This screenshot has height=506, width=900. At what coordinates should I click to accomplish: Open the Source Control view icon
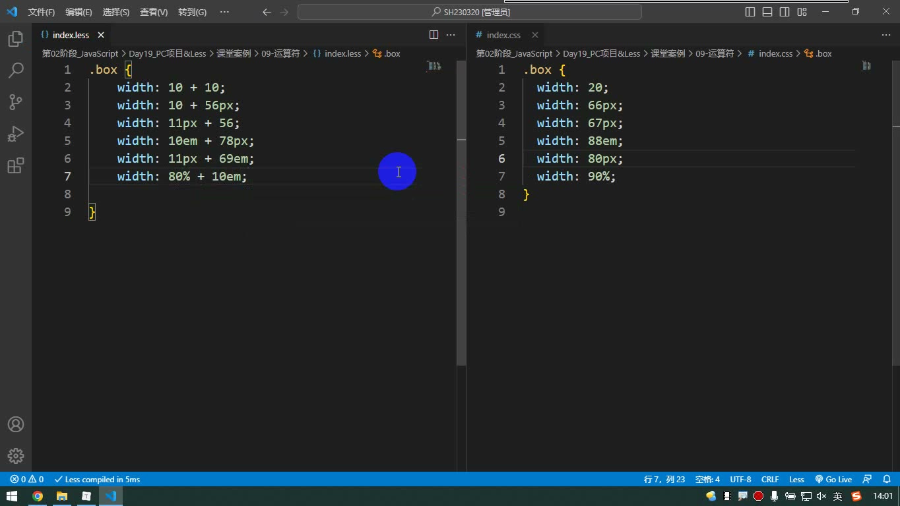(x=16, y=101)
